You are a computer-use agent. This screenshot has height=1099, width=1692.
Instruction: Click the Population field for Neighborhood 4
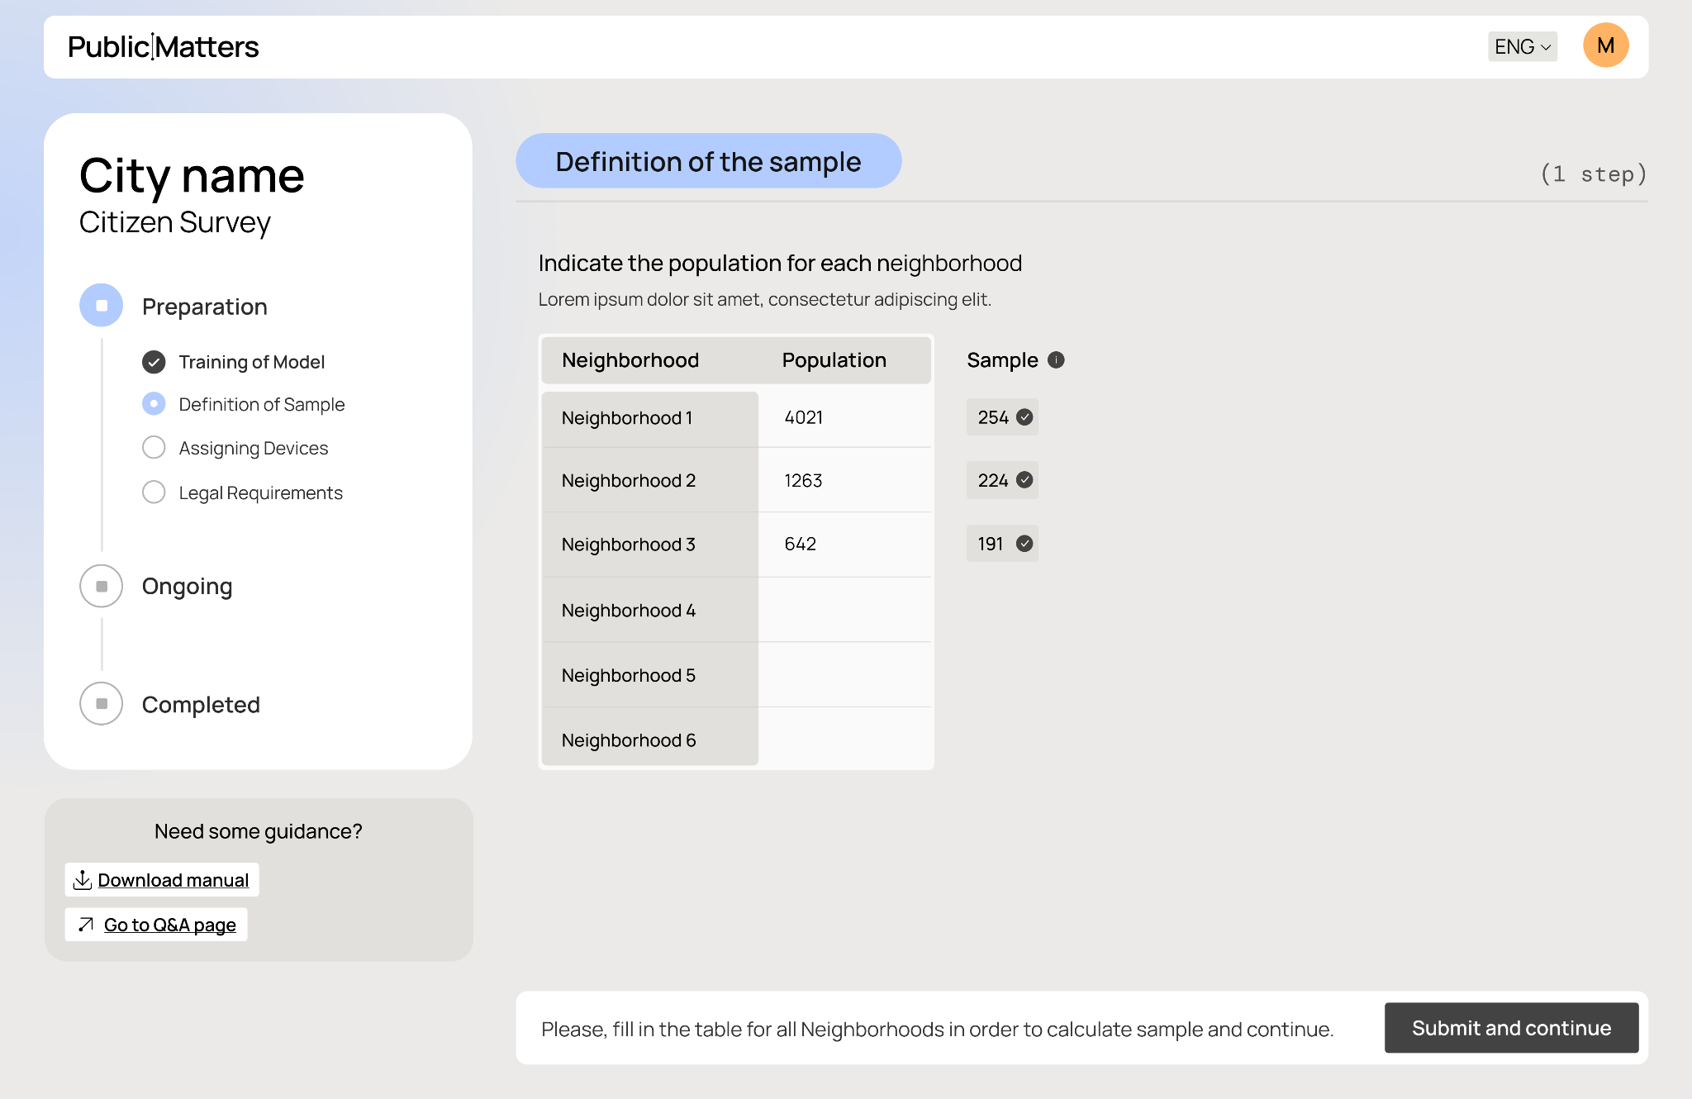[x=844, y=610]
